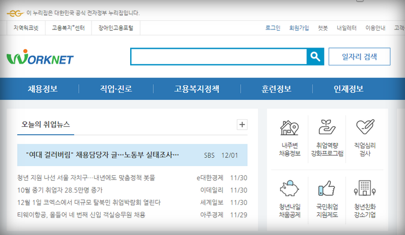Viewport: 405px width, 235px height.
Task: Open the 직업·진로 menu
Action: tap(116, 89)
